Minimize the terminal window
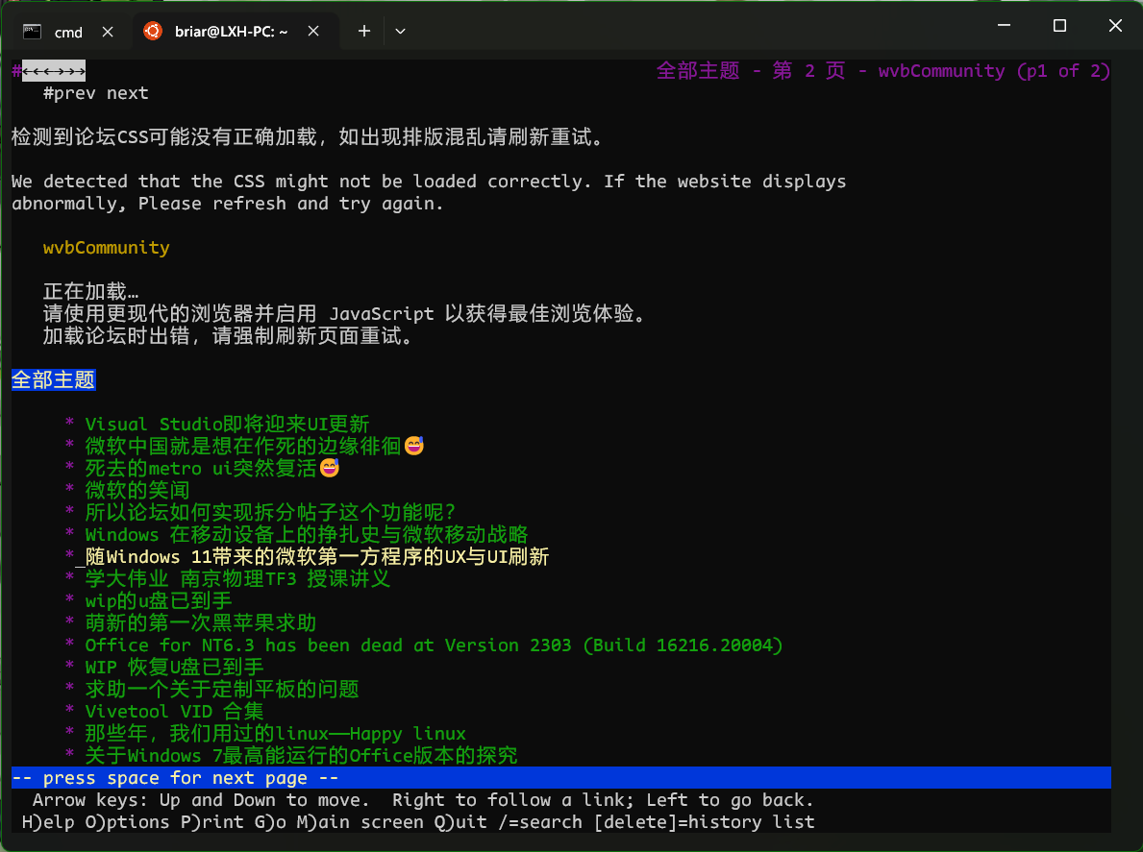 (1004, 26)
